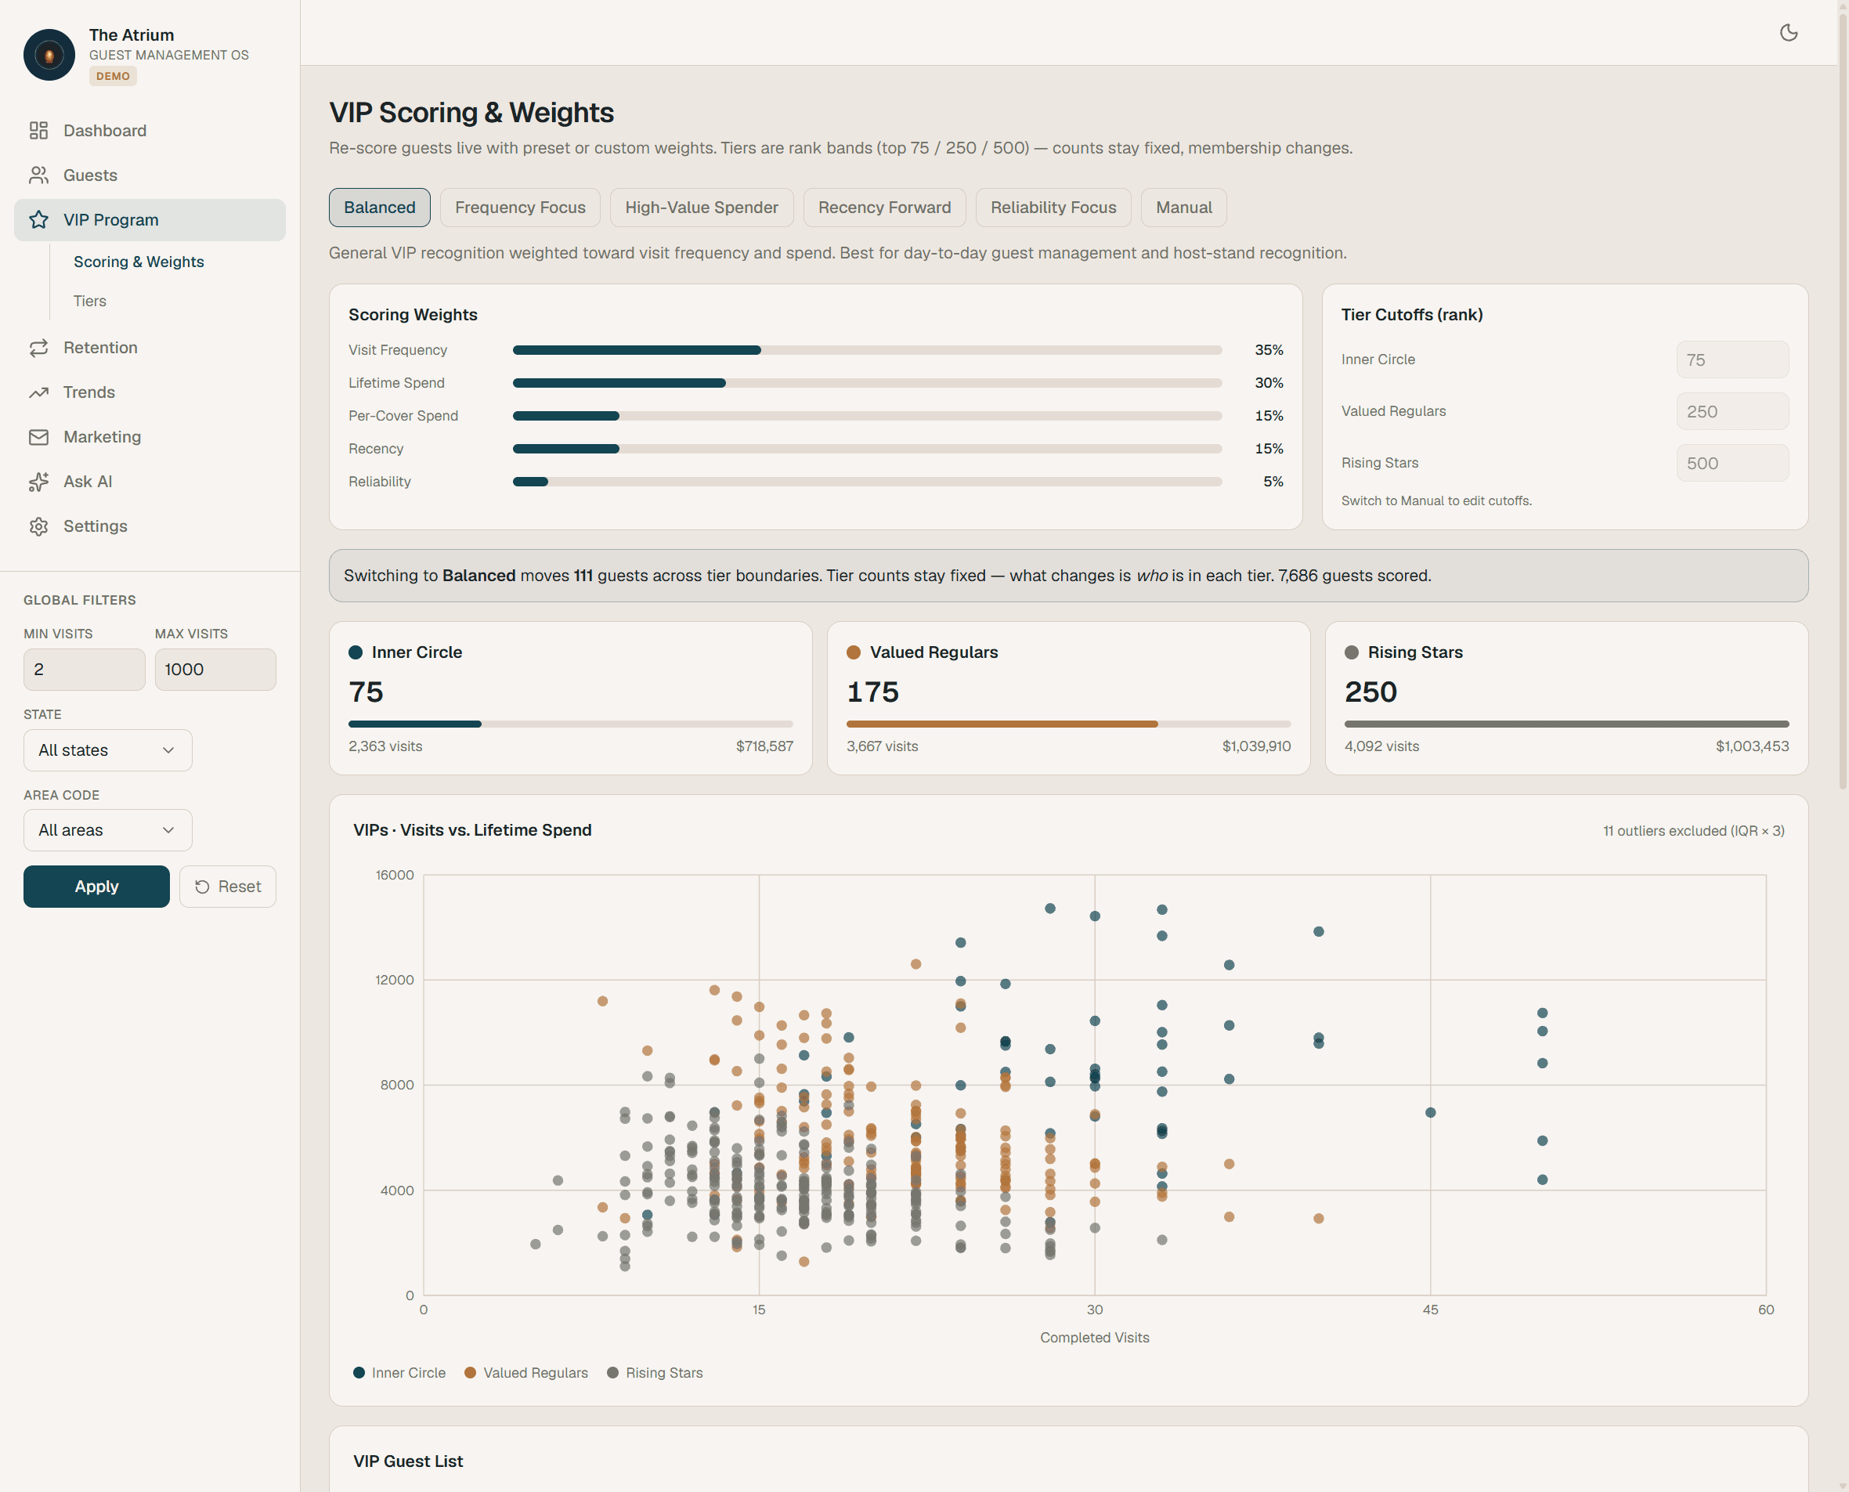
Task: Click the Lifetime Spend weight slider
Action: pos(867,382)
